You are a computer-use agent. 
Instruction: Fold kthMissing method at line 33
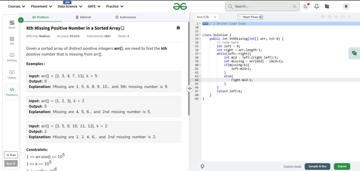click(200, 39)
